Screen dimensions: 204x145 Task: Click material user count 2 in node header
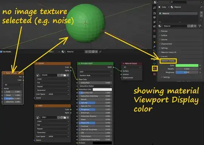[87, 52]
